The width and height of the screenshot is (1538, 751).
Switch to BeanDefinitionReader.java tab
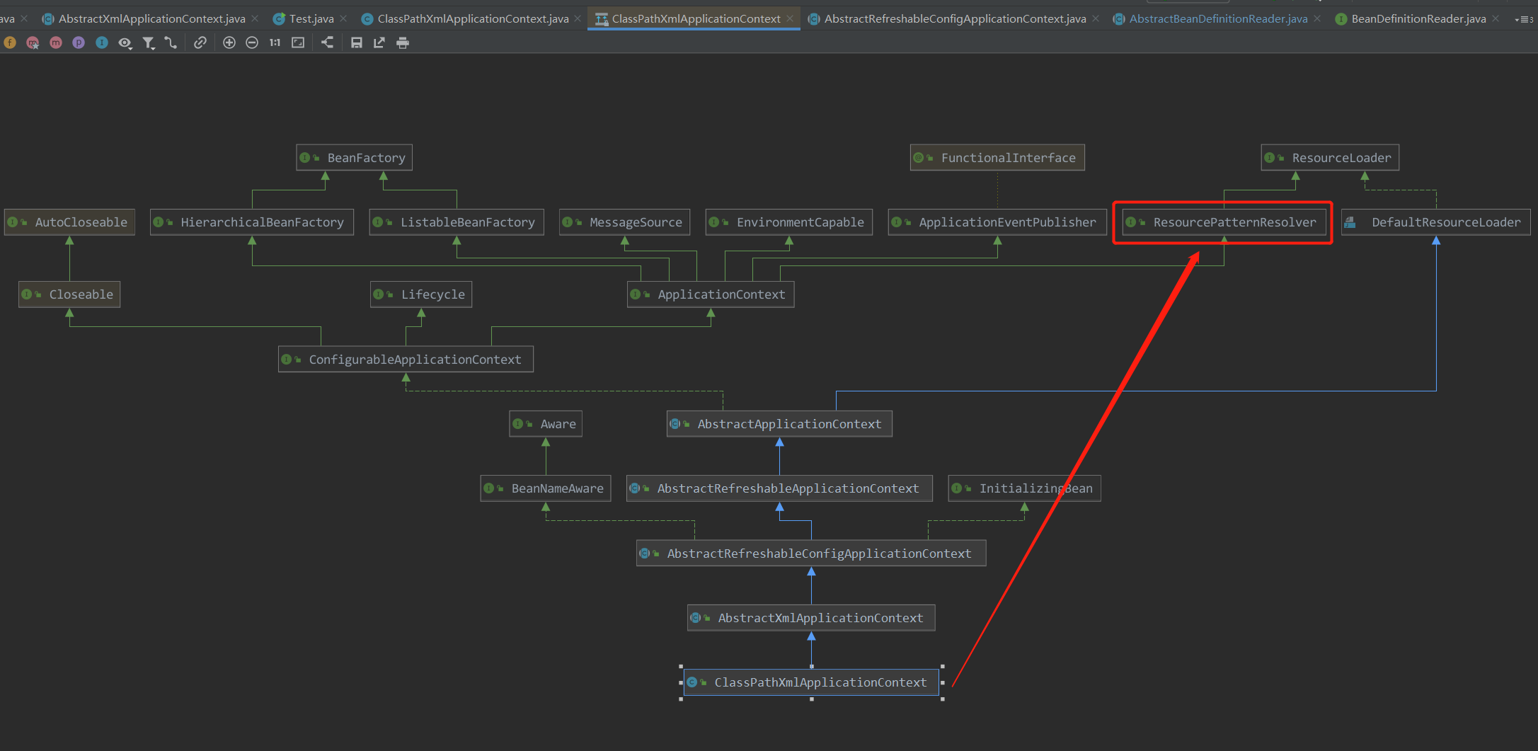click(x=1418, y=18)
